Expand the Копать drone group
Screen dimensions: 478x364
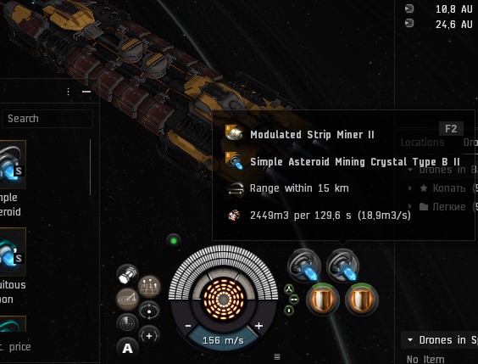pyautogui.click(x=410, y=188)
